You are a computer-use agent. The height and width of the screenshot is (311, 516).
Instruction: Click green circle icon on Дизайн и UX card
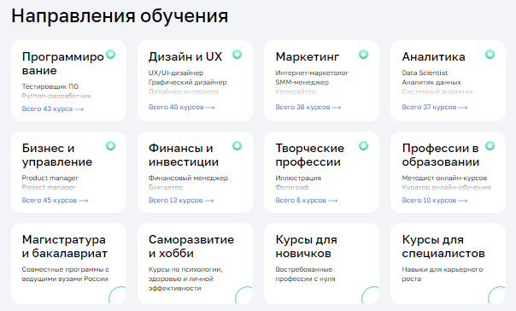point(237,55)
